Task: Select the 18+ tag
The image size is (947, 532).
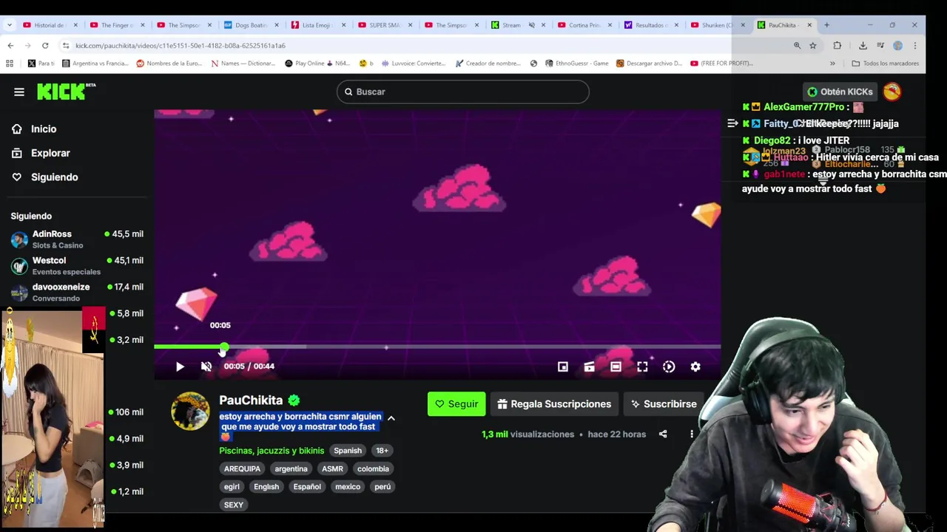Action: [382, 451]
